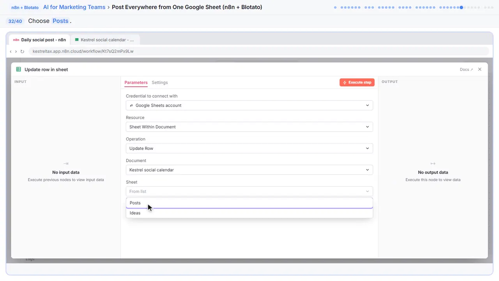
Task: Expand the Credential dropdown
Action: [x=249, y=105]
